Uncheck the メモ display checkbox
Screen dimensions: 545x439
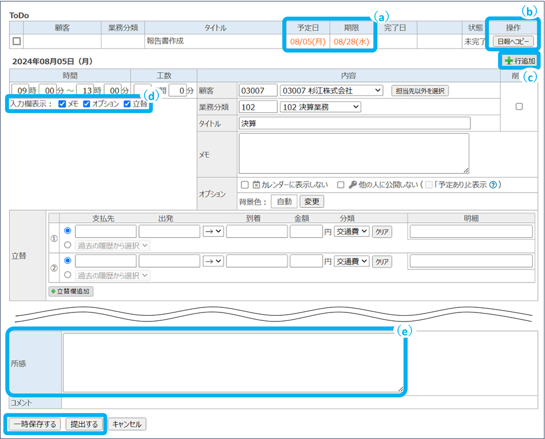pos(62,104)
